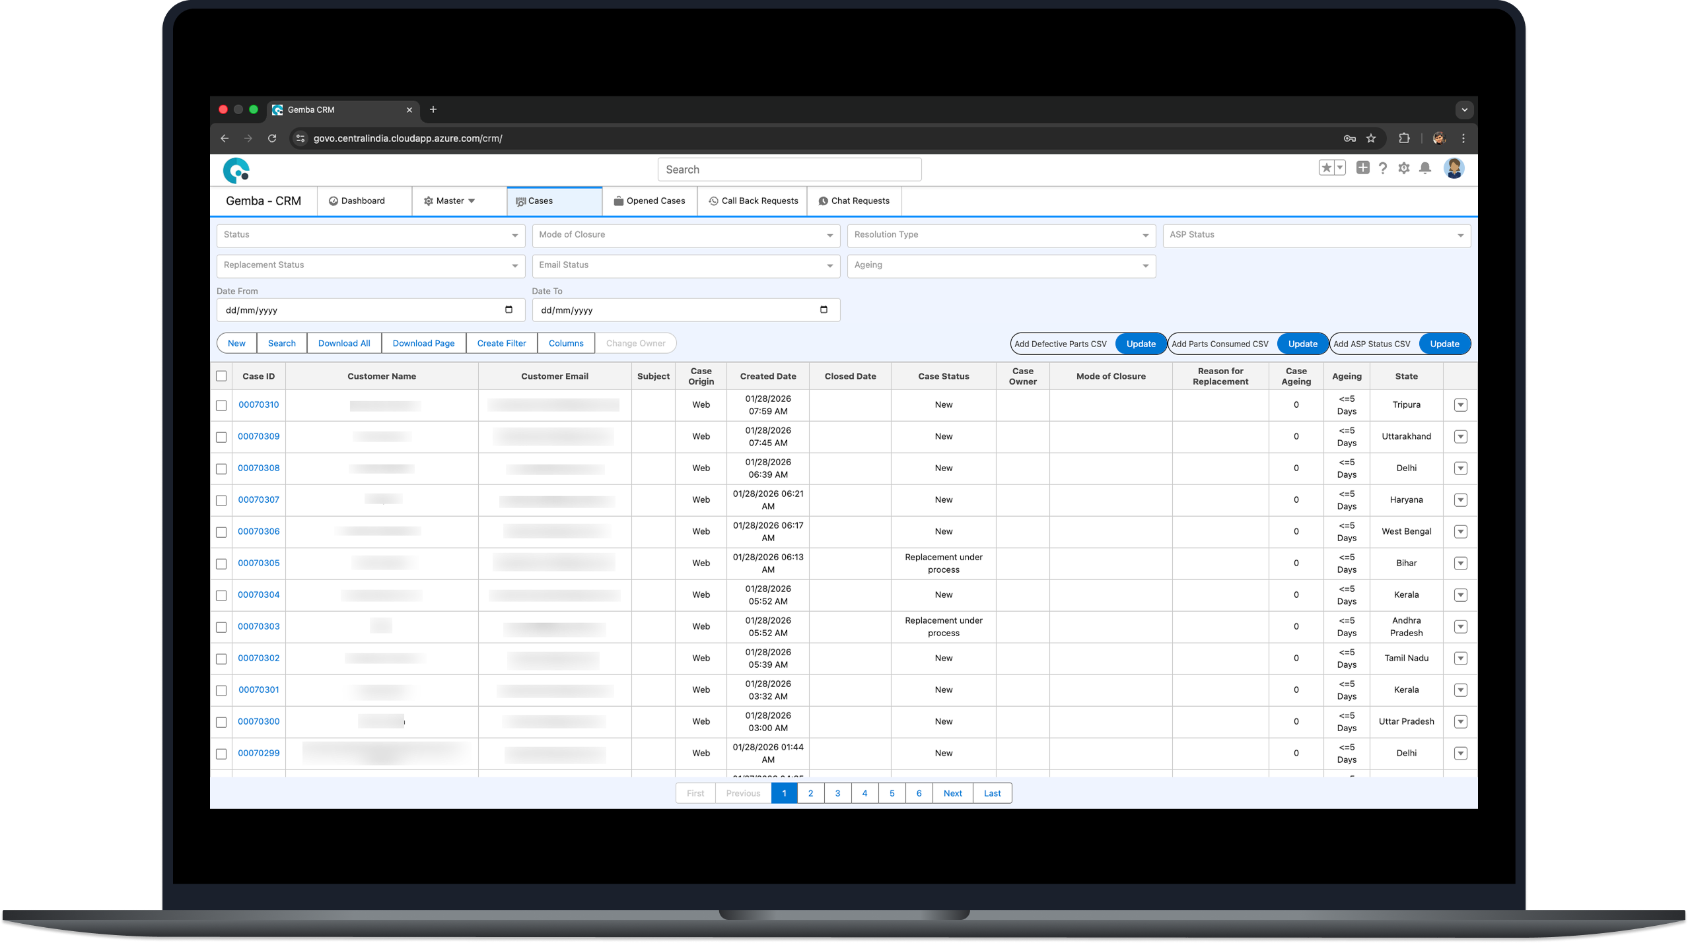Screen dimensions: 1688x943
Task: Select the checkbox for case 00070305
Action: coord(221,564)
